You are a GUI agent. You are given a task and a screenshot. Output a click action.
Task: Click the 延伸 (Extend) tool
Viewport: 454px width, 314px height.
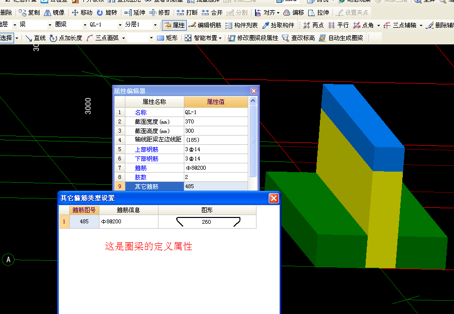[x=135, y=13]
